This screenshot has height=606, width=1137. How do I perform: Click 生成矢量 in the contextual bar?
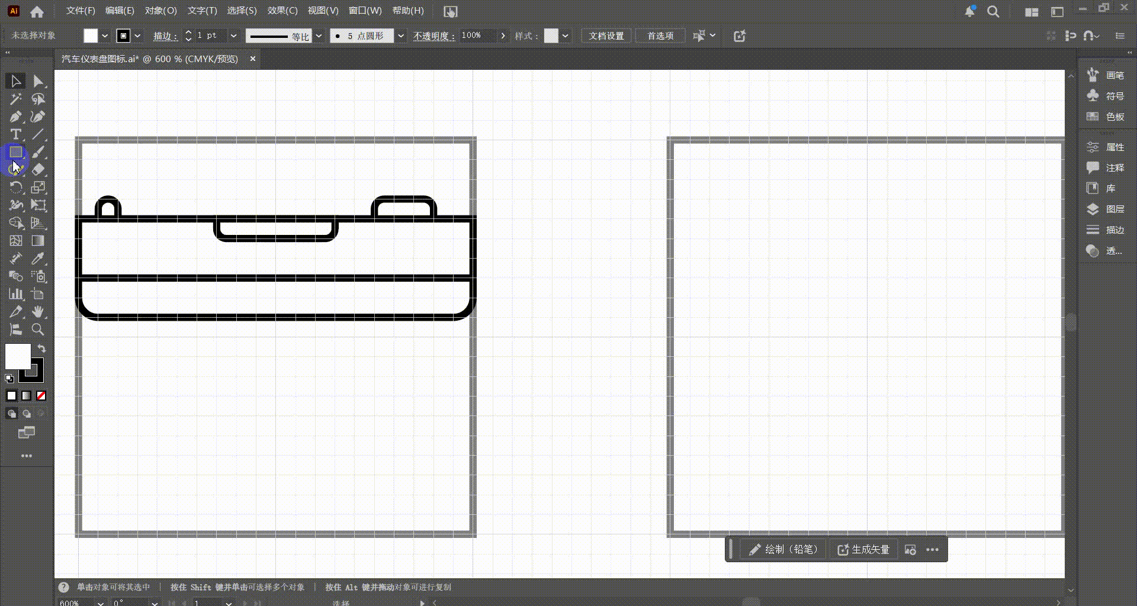click(x=863, y=550)
